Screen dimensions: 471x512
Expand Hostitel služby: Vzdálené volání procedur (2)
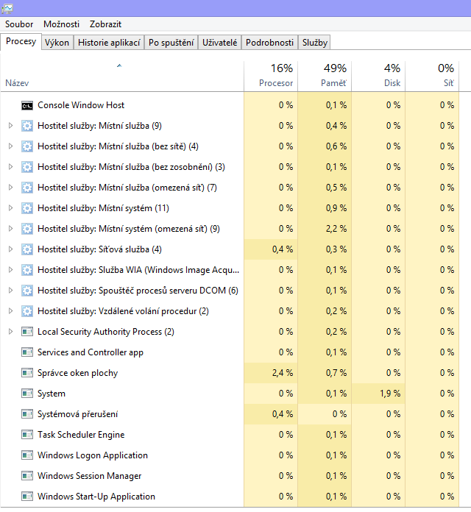click(x=10, y=311)
